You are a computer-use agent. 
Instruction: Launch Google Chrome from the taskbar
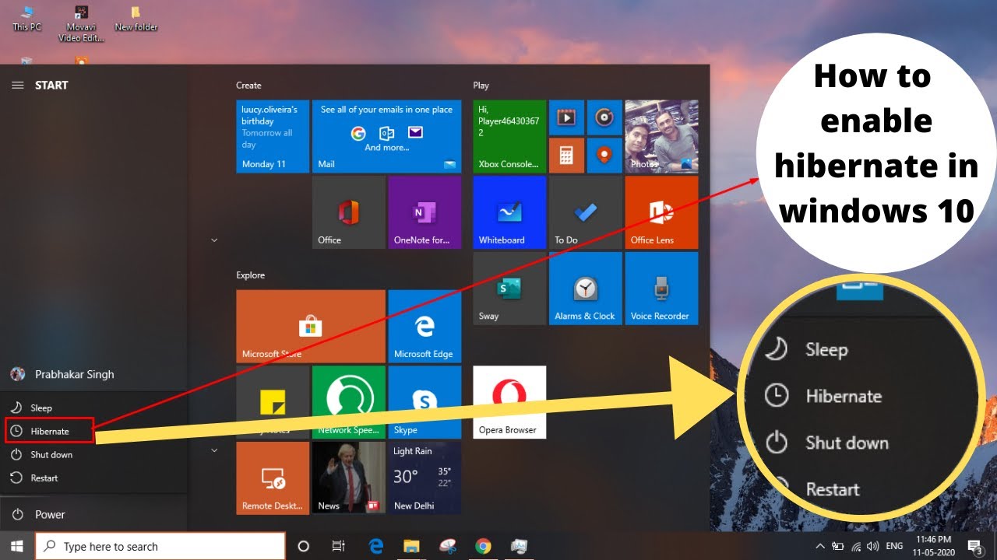pos(483,546)
